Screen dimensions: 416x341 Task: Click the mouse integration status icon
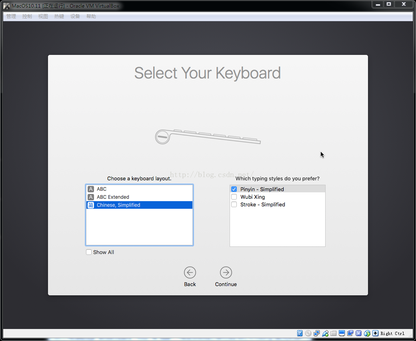(x=367, y=333)
